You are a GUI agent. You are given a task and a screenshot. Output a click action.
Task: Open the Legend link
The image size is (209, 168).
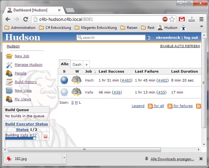click(138, 106)
